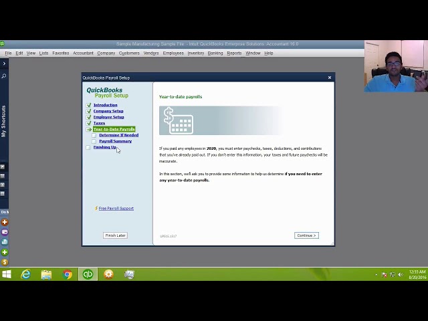Expand the left sidebar with chevron arrow

pos(4,64)
